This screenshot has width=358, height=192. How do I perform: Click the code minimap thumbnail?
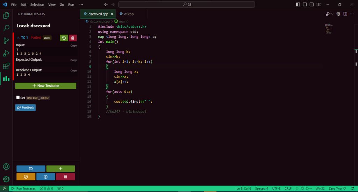click(x=329, y=29)
